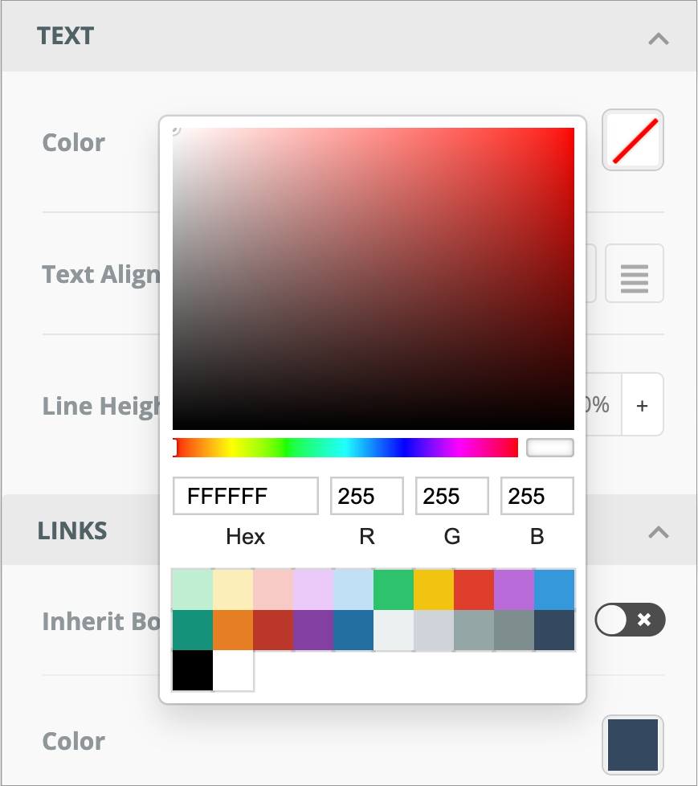Screen dimensions: 698x786
Task: Pick the orange preset color swatch
Action: coord(233,630)
